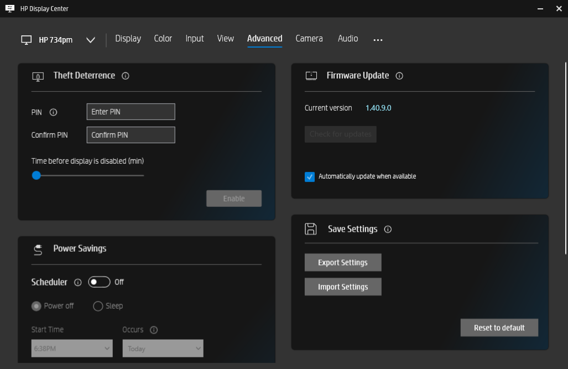Image resolution: width=568 pixels, height=369 pixels.
Task: Open the Audio tab
Action: pos(348,38)
